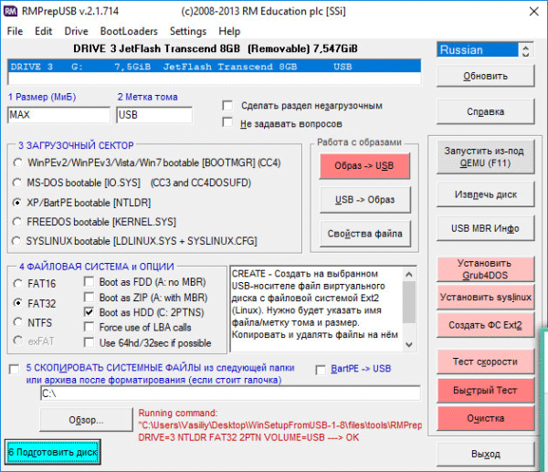The image size is (548, 472).
Task: Click the Running command status text
Action: point(279,425)
